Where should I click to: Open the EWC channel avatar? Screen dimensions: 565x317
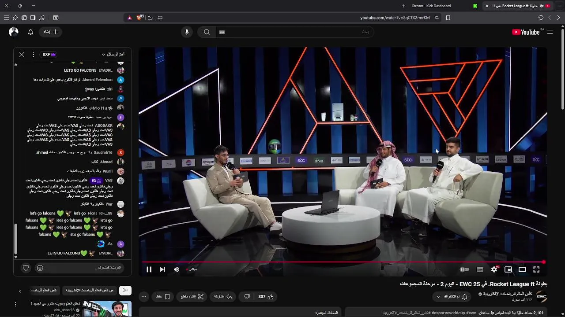pos(542,297)
